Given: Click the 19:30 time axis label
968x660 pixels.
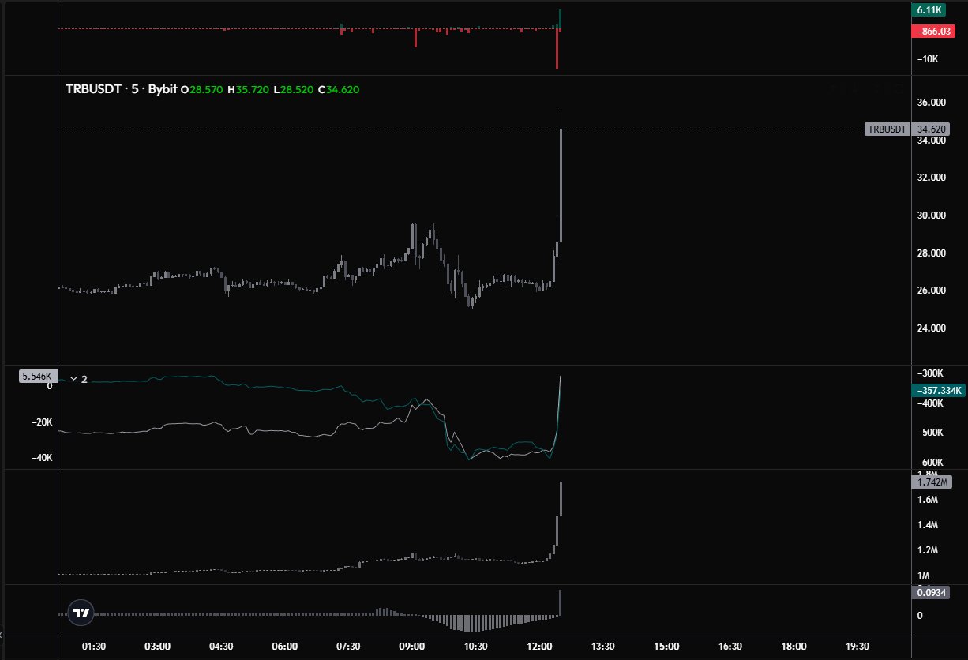Looking at the screenshot, I should [x=857, y=646].
